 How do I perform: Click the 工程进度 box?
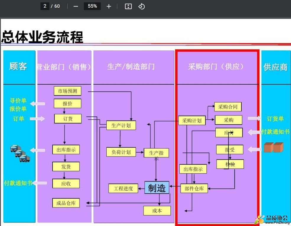(123, 188)
